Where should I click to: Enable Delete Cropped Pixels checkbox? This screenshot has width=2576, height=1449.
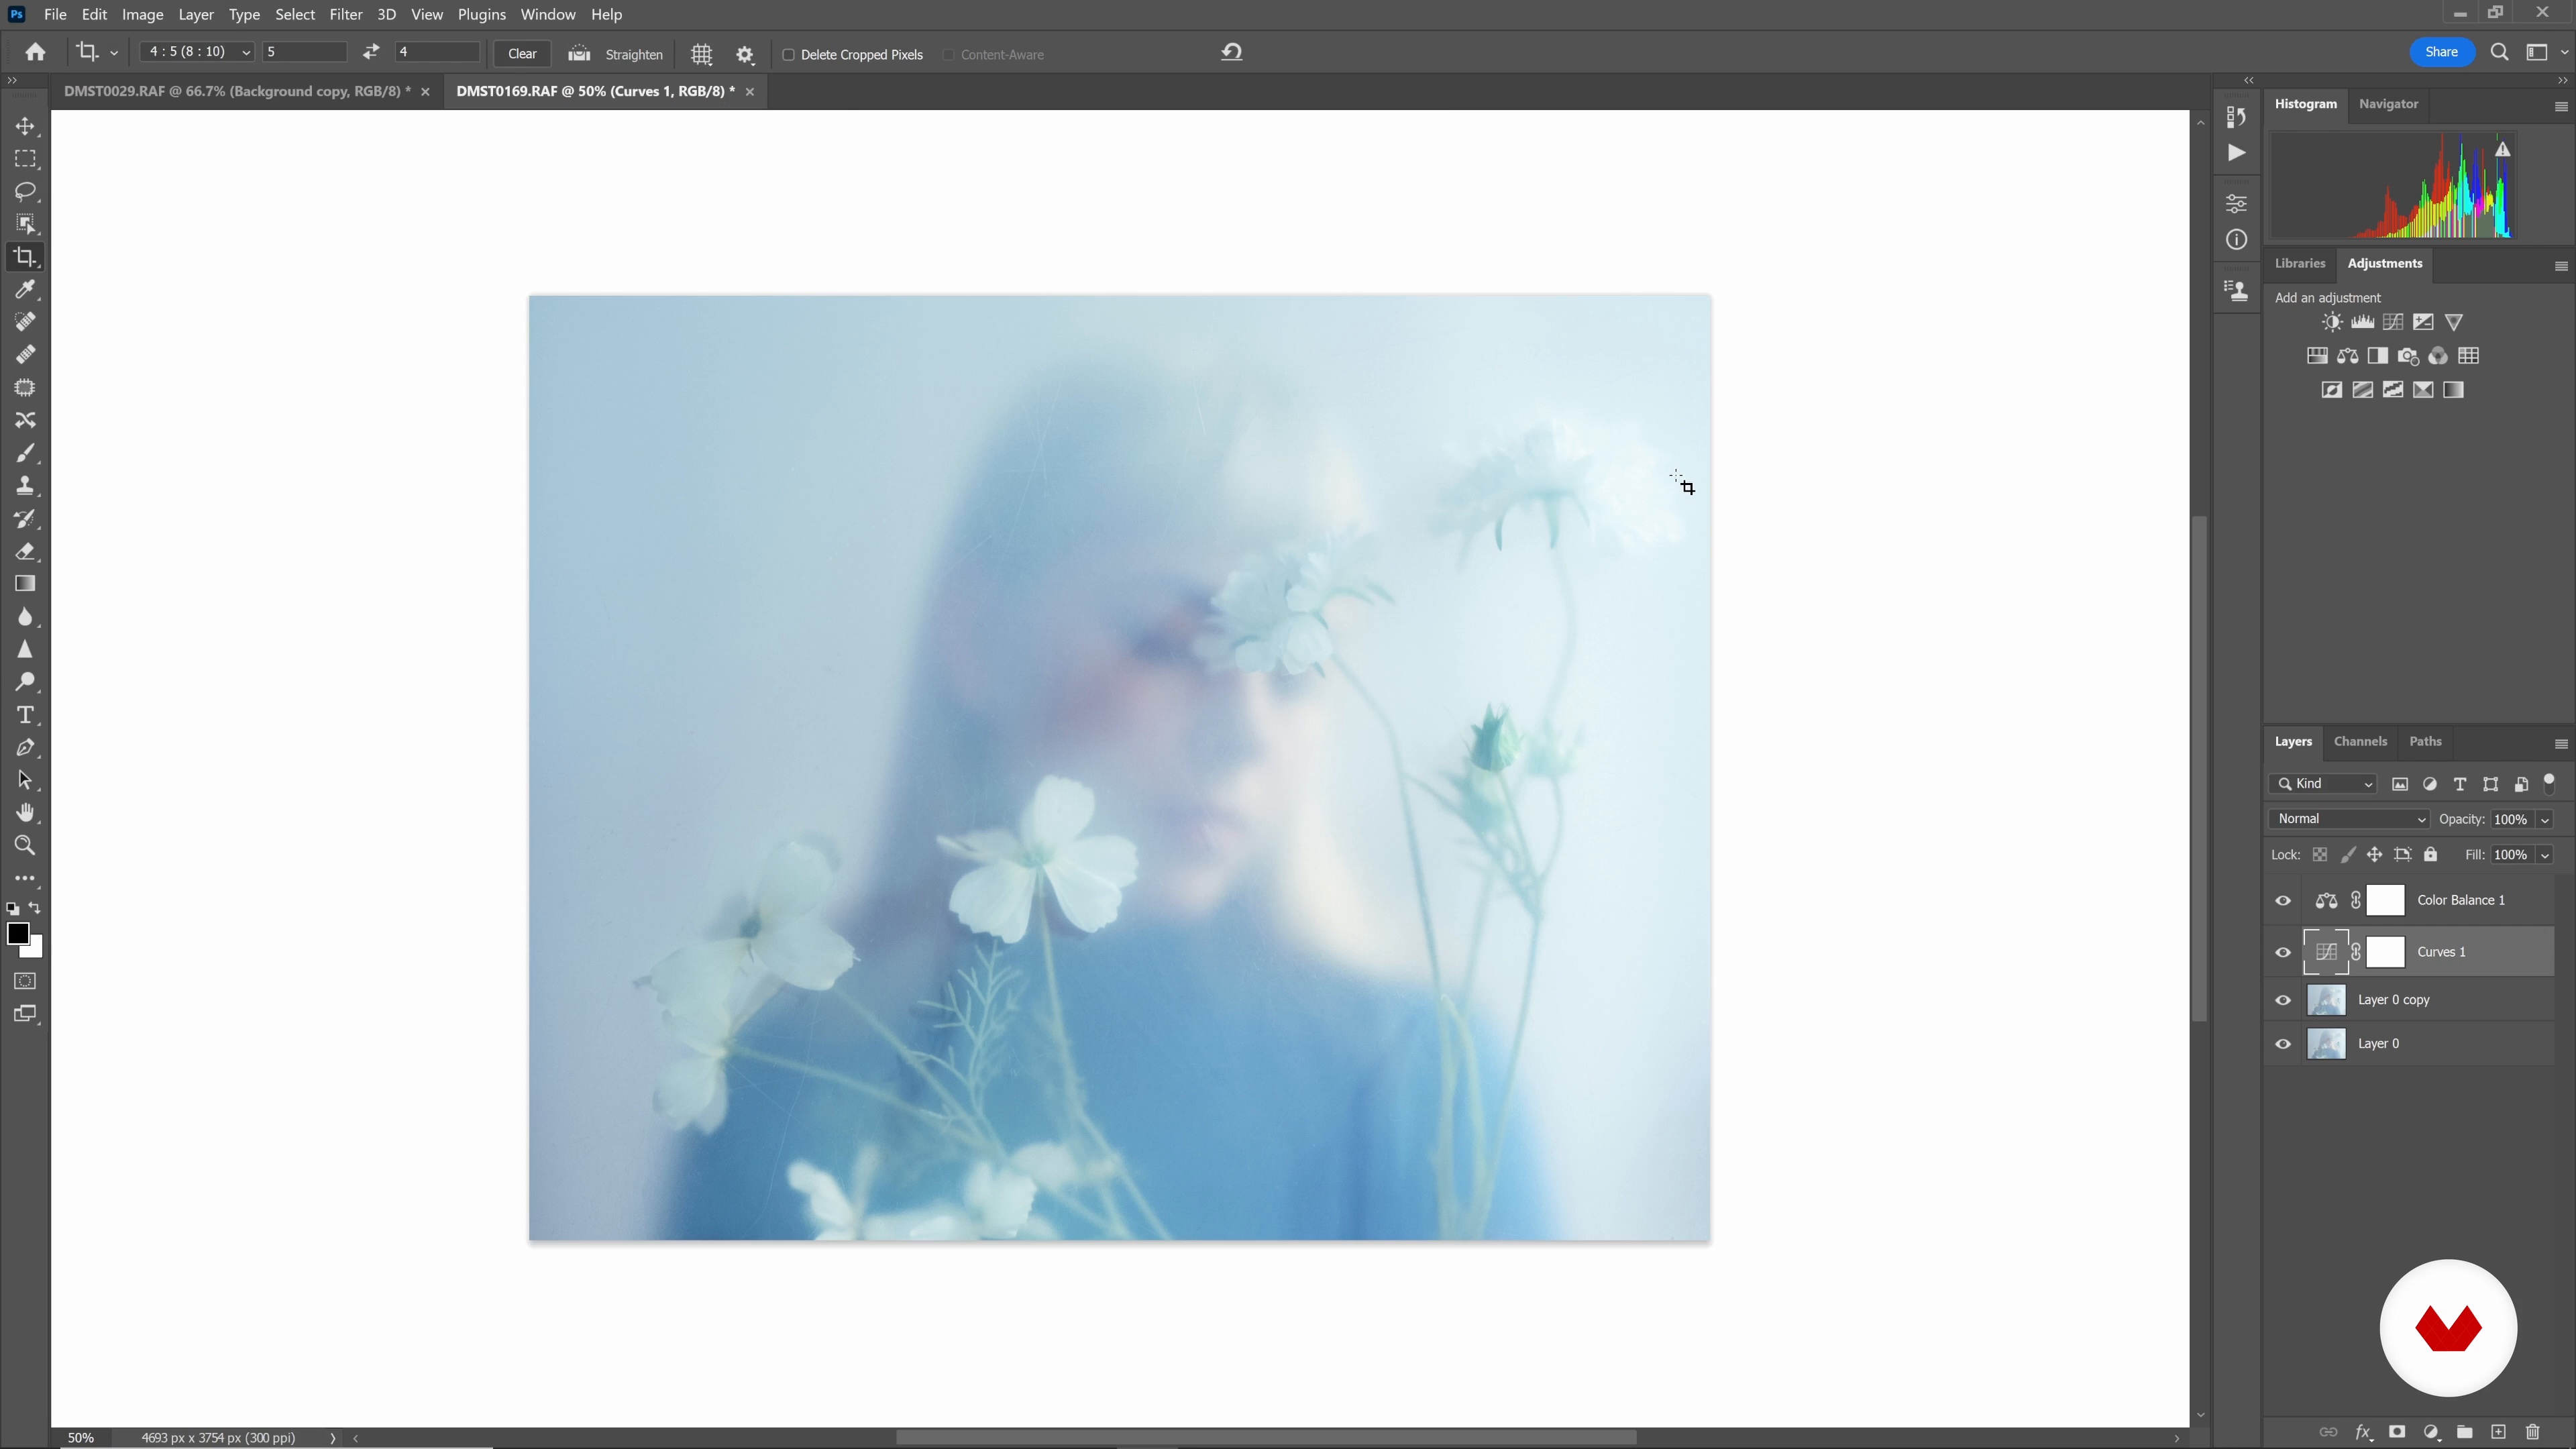tap(788, 55)
